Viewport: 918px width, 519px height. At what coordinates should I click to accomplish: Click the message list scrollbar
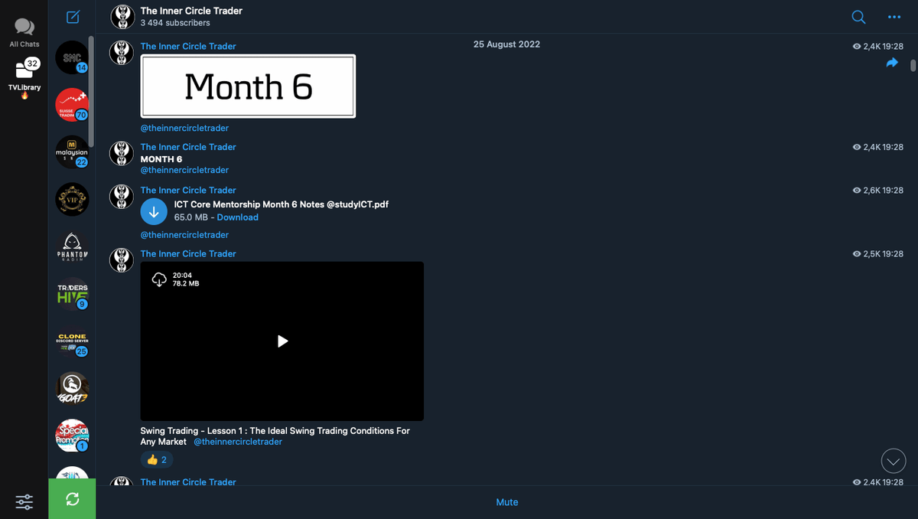[913, 67]
